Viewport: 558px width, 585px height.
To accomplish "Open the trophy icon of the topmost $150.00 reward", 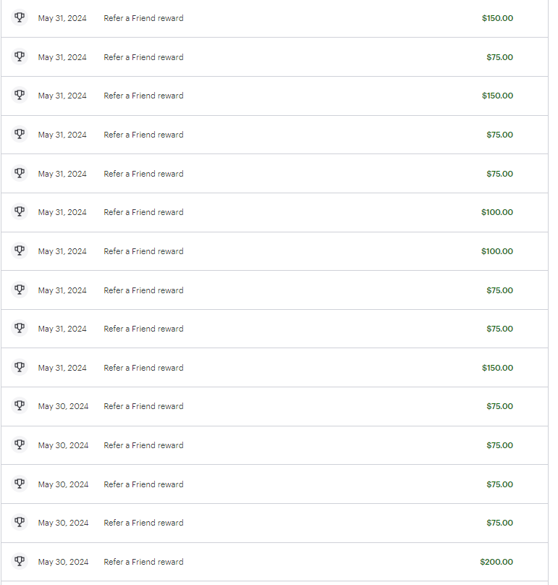I will [x=20, y=17].
